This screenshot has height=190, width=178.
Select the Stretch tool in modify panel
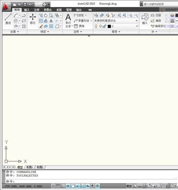[51, 15]
